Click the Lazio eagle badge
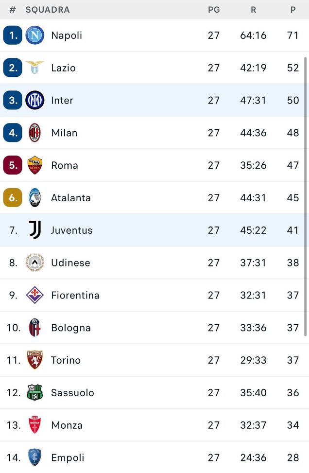Screen dimensions: 309x473 pos(34,68)
